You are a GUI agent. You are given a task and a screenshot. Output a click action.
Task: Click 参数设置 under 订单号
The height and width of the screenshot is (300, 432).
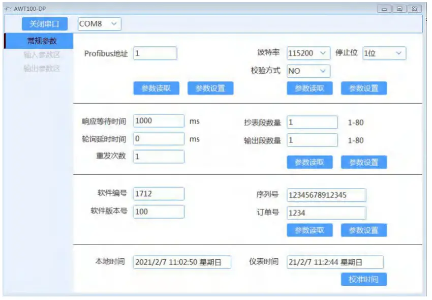point(364,230)
